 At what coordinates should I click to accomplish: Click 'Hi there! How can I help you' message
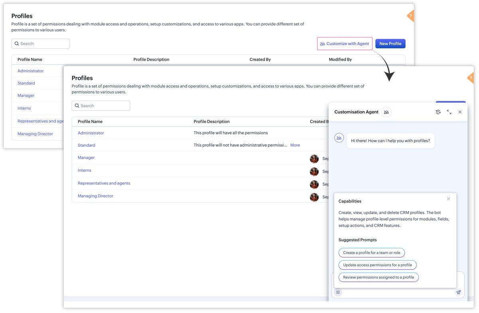(x=390, y=141)
